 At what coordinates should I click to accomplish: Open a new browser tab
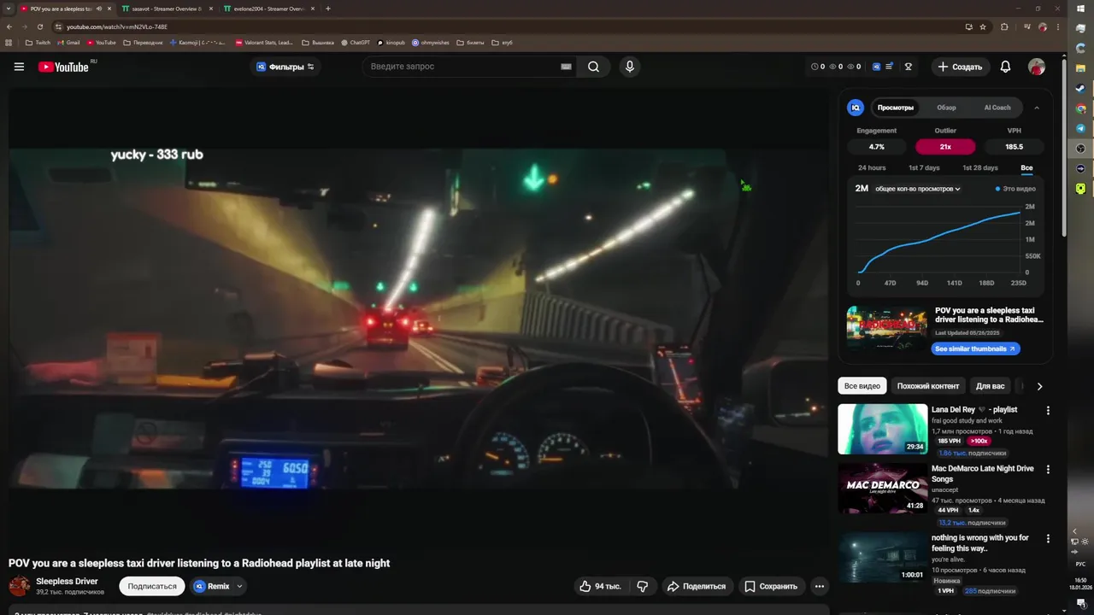tap(328, 9)
